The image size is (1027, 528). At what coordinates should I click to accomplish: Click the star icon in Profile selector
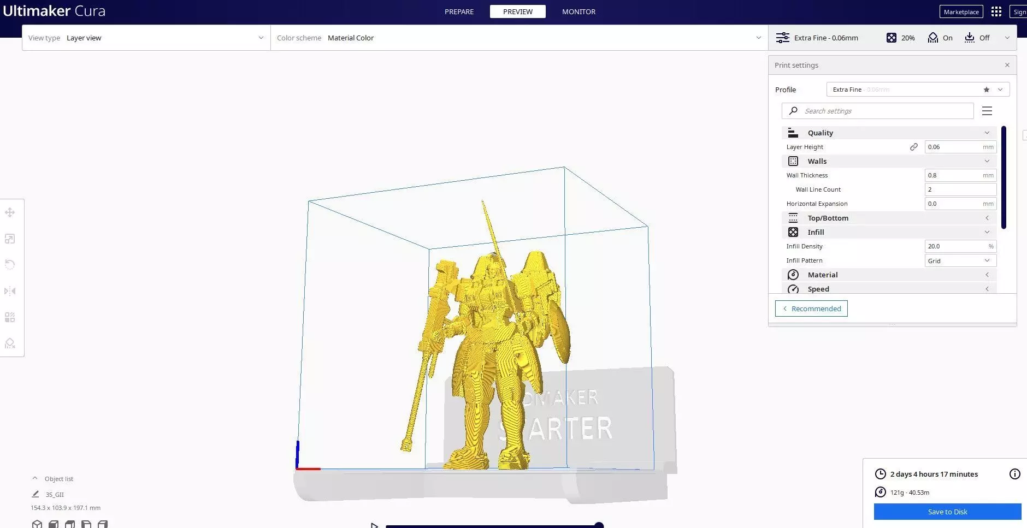click(x=987, y=90)
